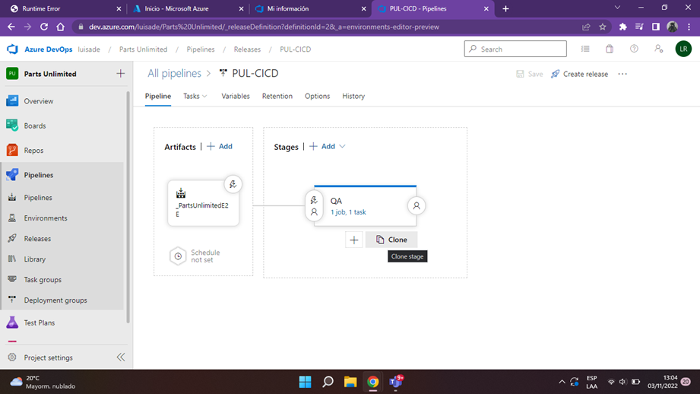Expand the Stages Add dropdown arrow

pos(342,147)
